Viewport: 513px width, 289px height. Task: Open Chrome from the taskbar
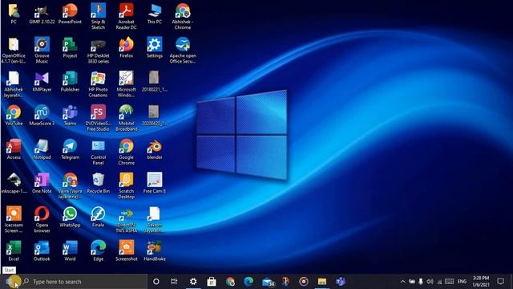click(230, 282)
